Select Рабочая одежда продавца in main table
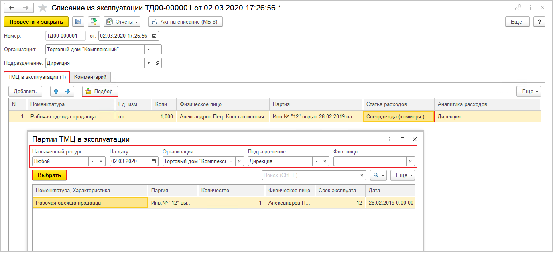Viewport: 553px width, 261px height. point(71,116)
